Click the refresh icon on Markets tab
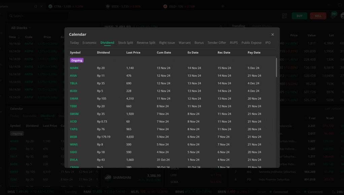The height and width of the screenshot is (195, 344). [36, 6]
